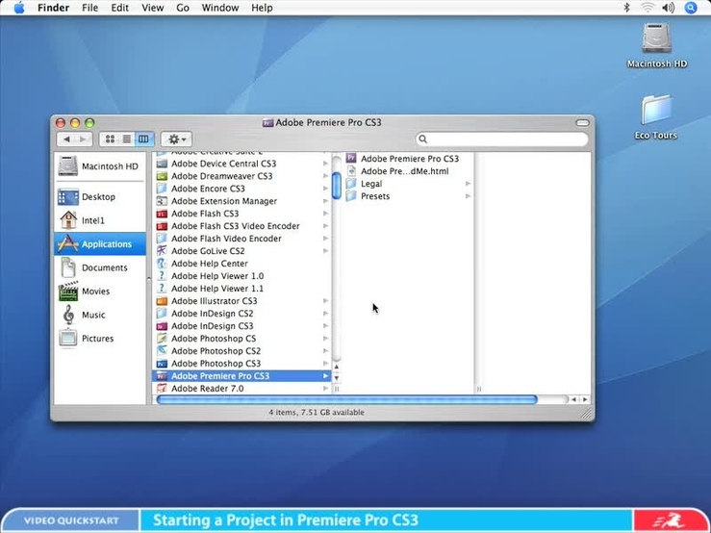Open the File menu

[89, 8]
